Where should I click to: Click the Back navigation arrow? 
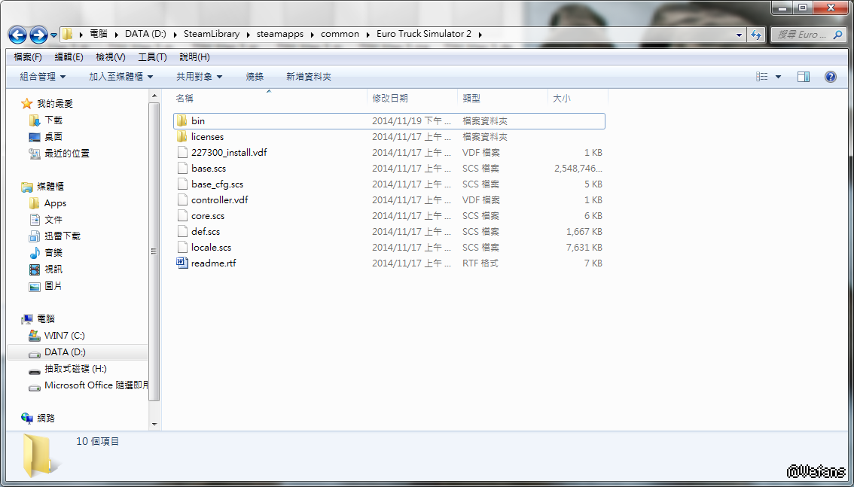pyautogui.click(x=17, y=35)
